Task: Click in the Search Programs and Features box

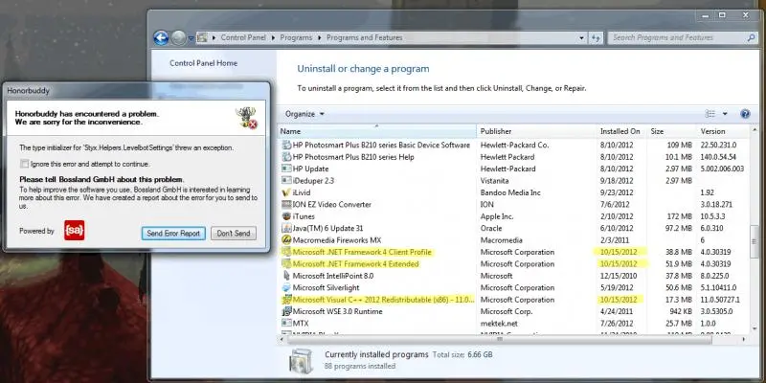Action: click(677, 37)
